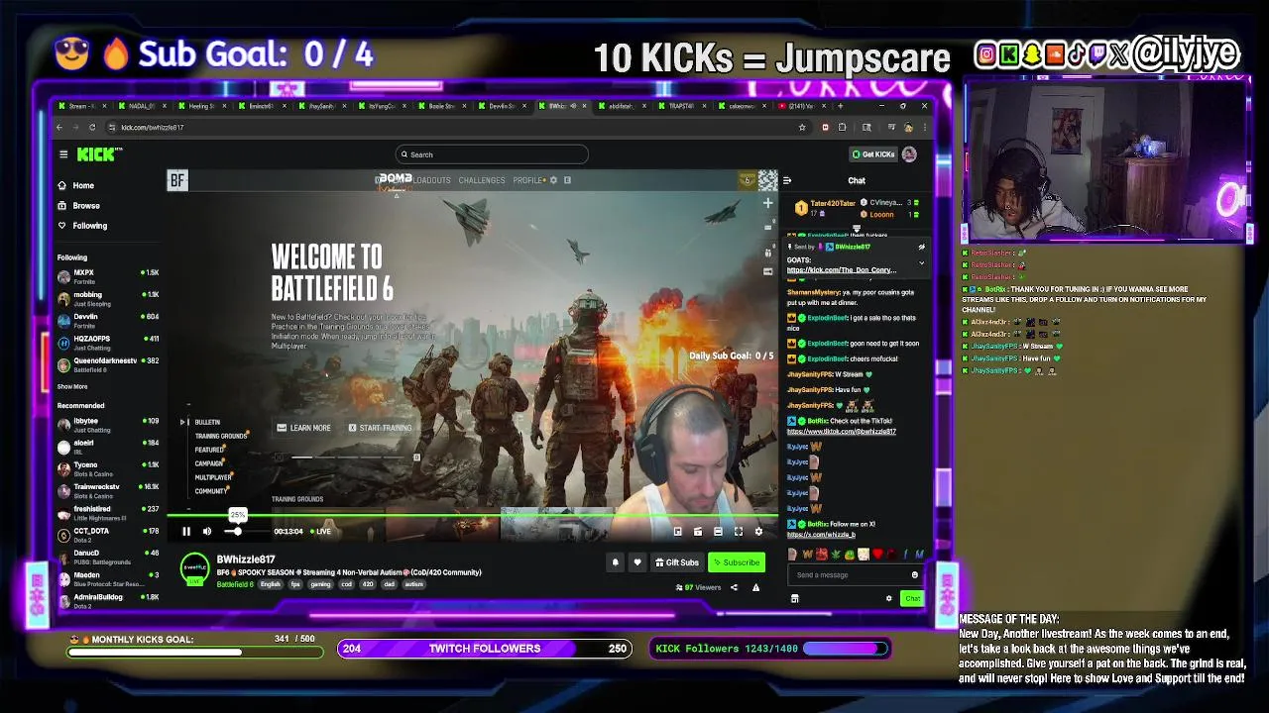The image size is (1269, 713).
Task: Hide the pinned message eye icon
Action: (921, 247)
